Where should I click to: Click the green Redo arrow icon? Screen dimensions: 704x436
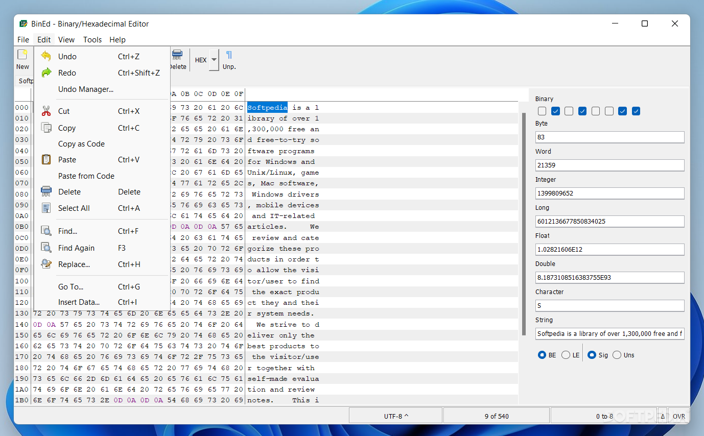(46, 72)
